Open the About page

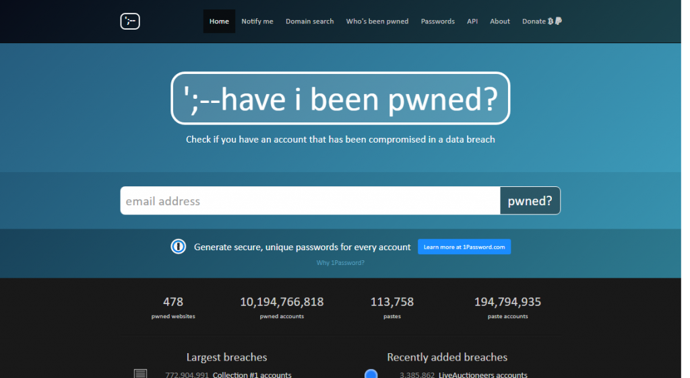click(x=500, y=21)
